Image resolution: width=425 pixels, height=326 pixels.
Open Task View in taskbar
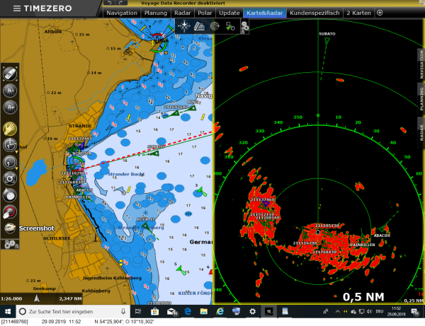click(x=138, y=311)
